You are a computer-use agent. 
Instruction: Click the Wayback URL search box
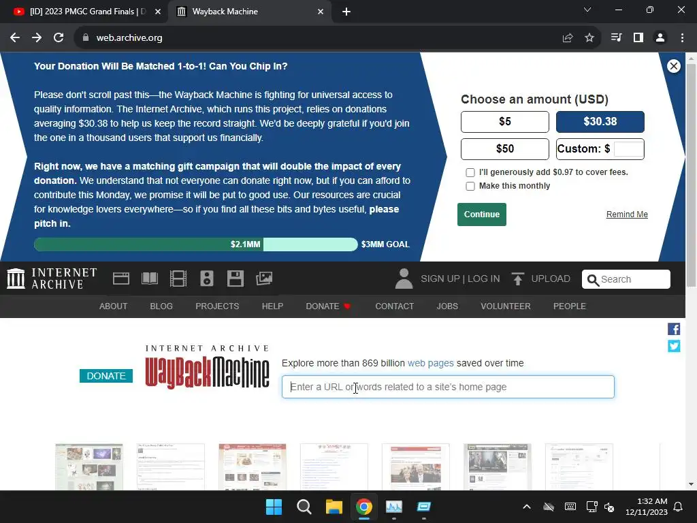[x=448, y=387]
